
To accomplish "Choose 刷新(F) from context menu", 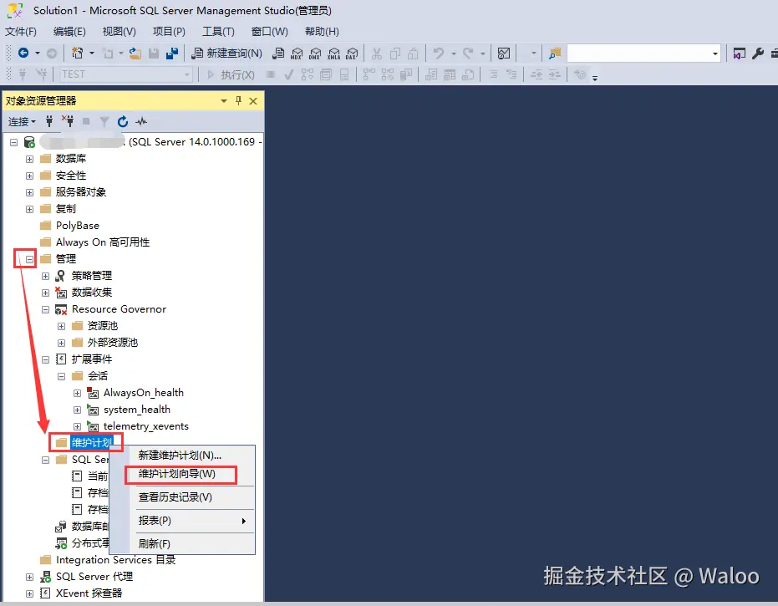I will [181, 544].
